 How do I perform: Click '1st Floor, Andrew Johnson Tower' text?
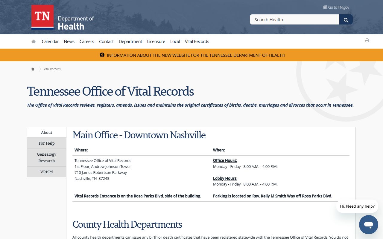click(x=103, y=166)
